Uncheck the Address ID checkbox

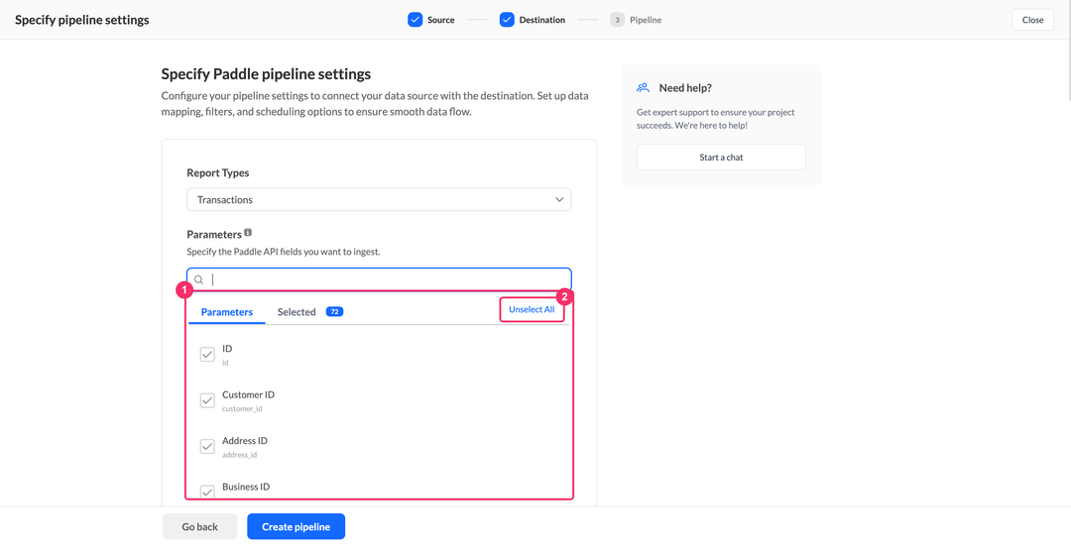pyautogui.click(x=207, y=446)
